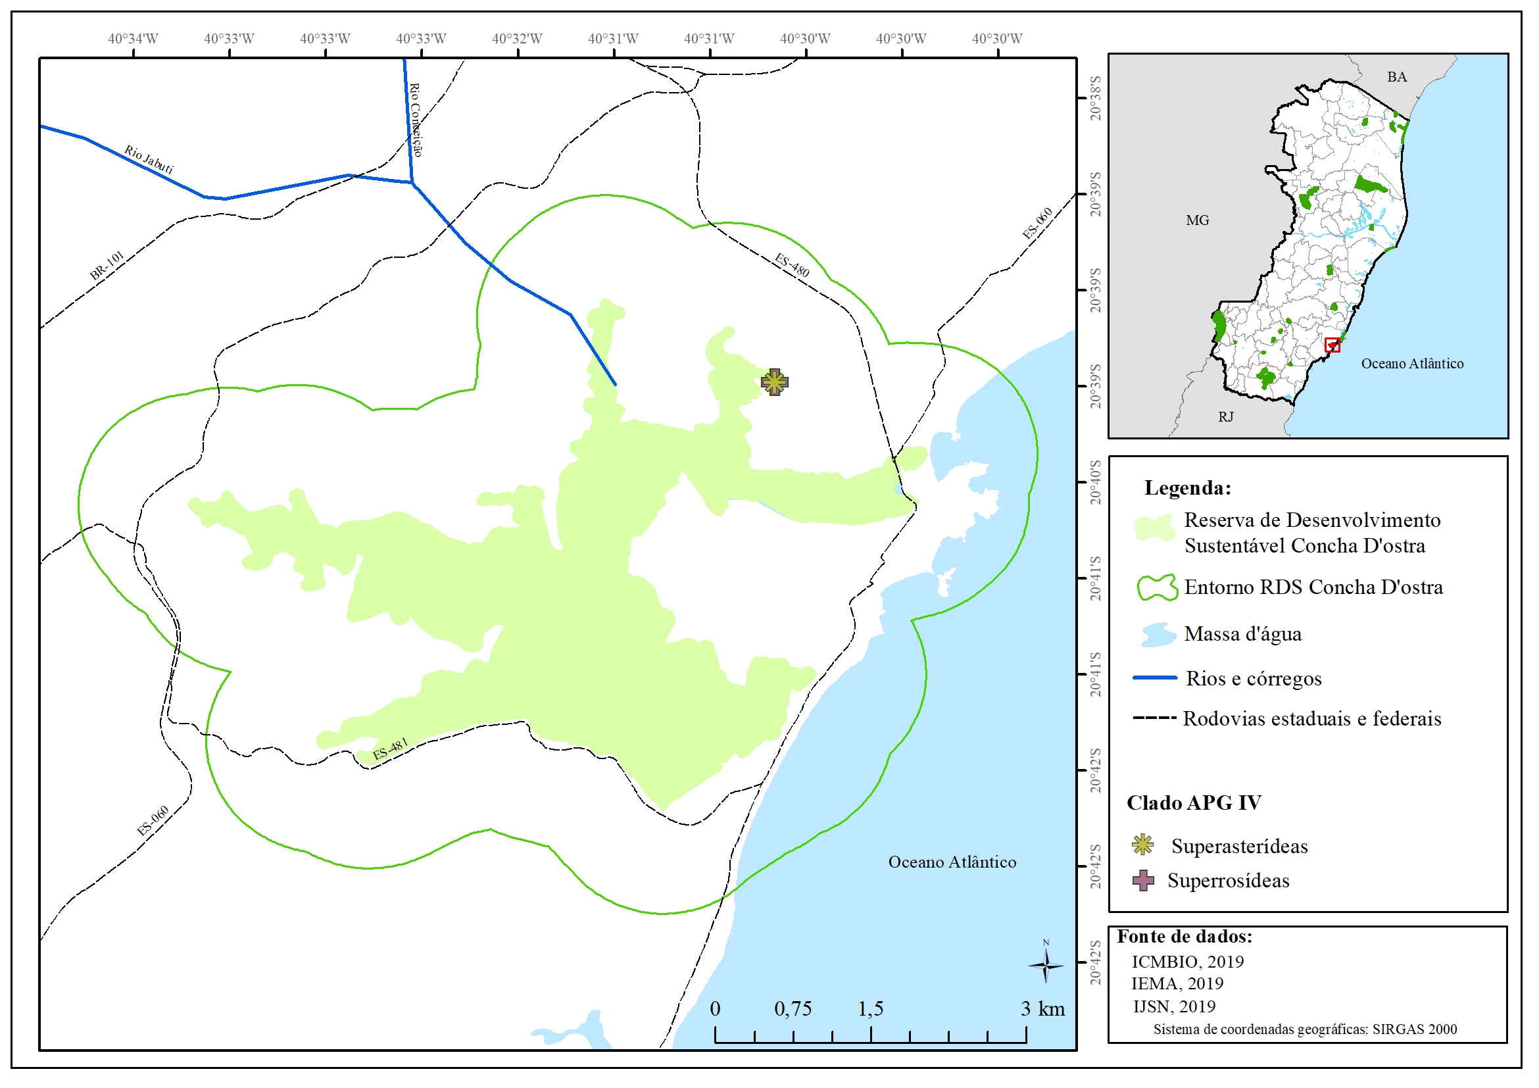1539x1088 pixels.
Task: Click the Reserva Concha D'ostra green swatch
Action: click(1154, 529)
